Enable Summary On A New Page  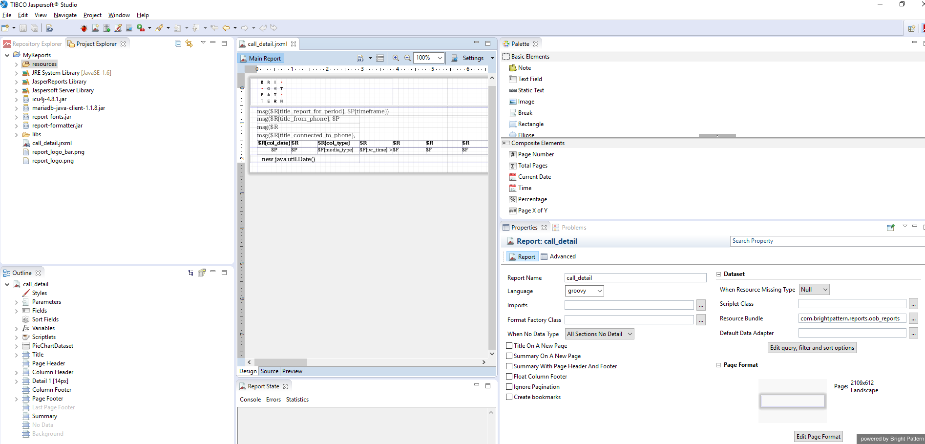509,356
